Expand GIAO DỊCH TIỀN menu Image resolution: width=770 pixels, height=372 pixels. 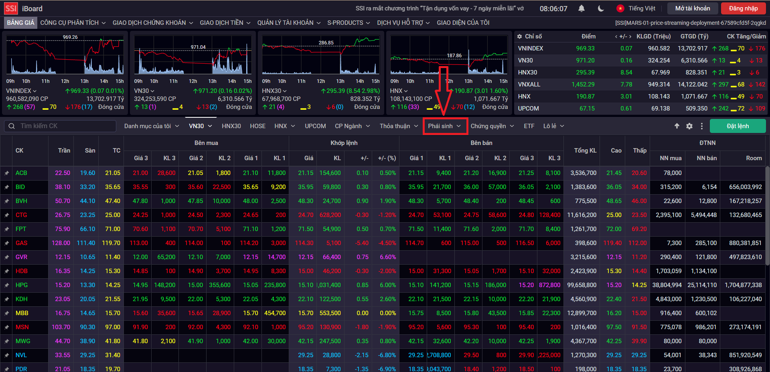pyautogui.click(x=225, y=23)
